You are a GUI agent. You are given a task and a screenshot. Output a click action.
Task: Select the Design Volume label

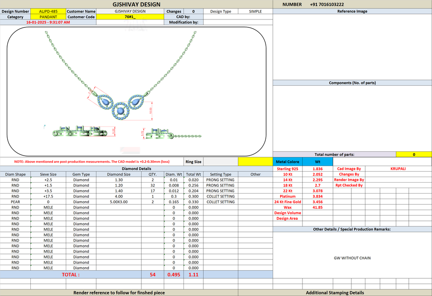coord(288,213)
